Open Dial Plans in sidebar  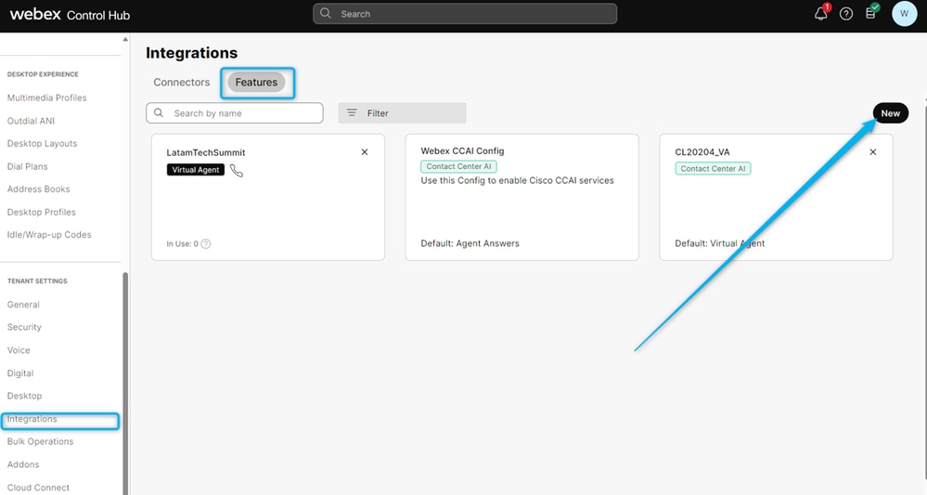click(27, 166)
